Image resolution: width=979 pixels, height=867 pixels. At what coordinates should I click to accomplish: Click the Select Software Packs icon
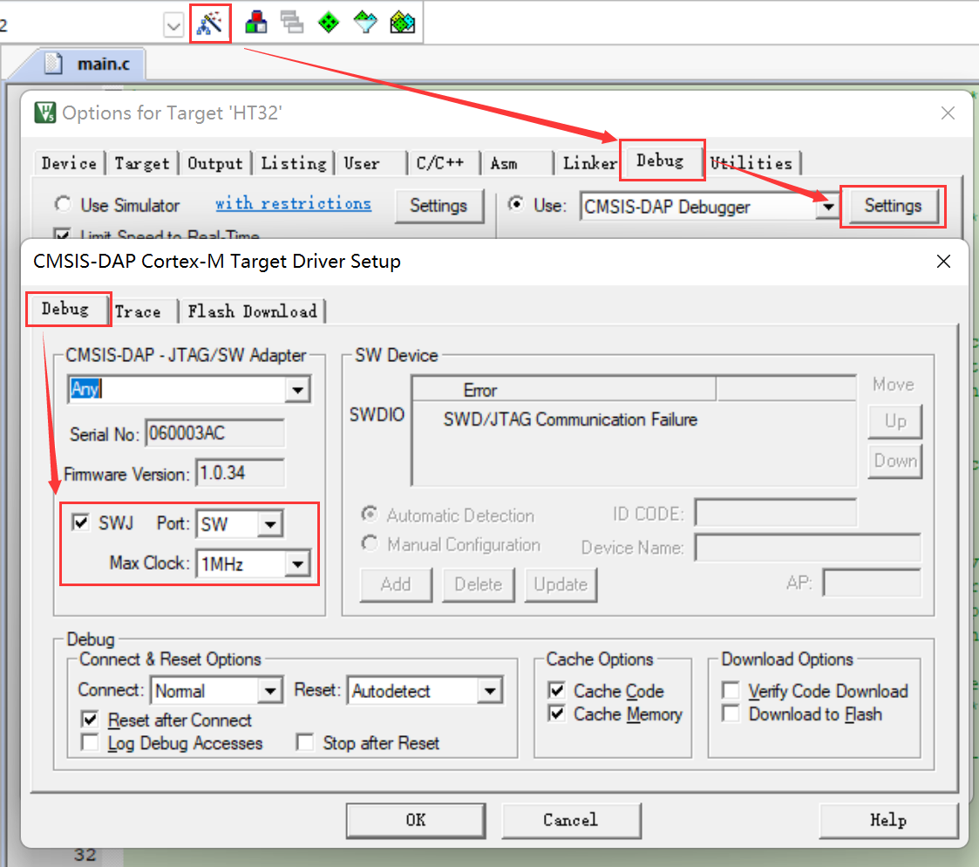pos(365,23)
